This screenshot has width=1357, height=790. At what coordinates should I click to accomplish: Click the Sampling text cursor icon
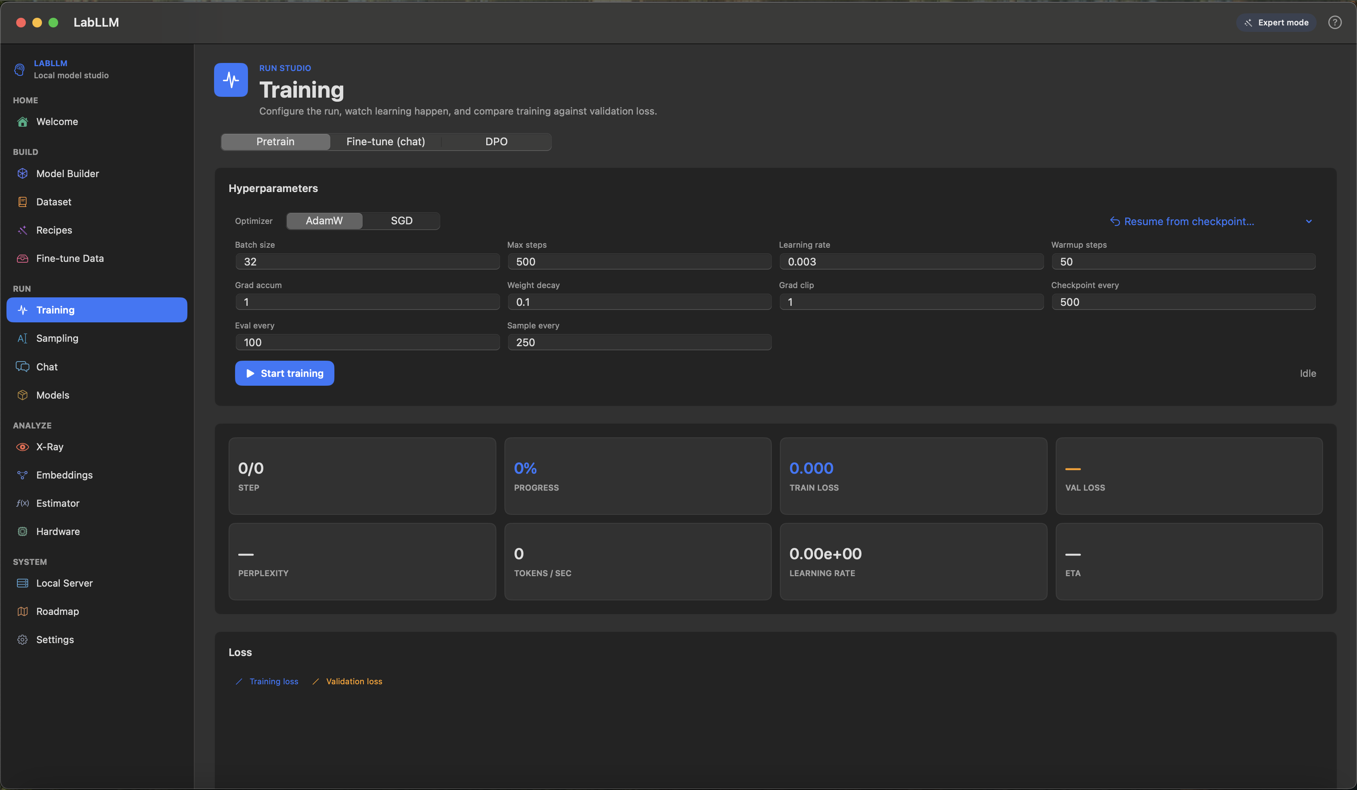pyautogui.click(x=23, y=339)
